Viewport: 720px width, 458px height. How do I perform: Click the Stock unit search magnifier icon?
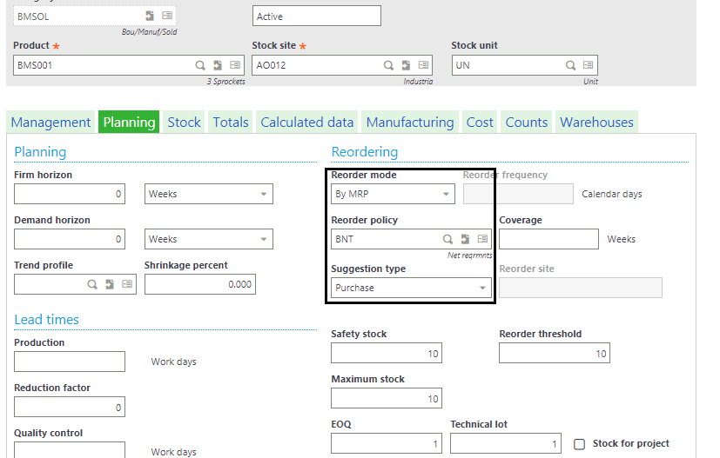(x=570, y=65)
